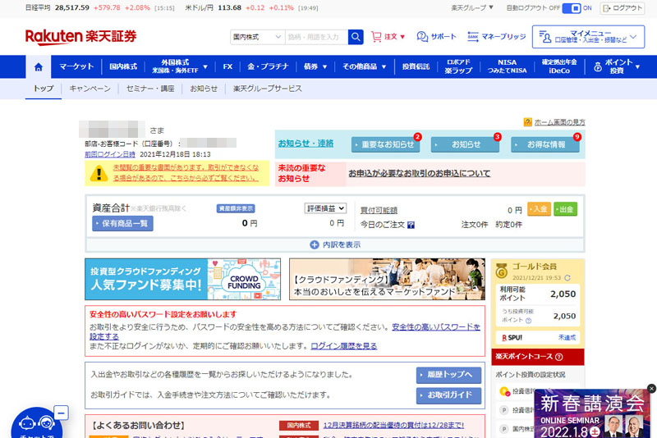Open the 評価損益 dropdown selector

(325, 209)
